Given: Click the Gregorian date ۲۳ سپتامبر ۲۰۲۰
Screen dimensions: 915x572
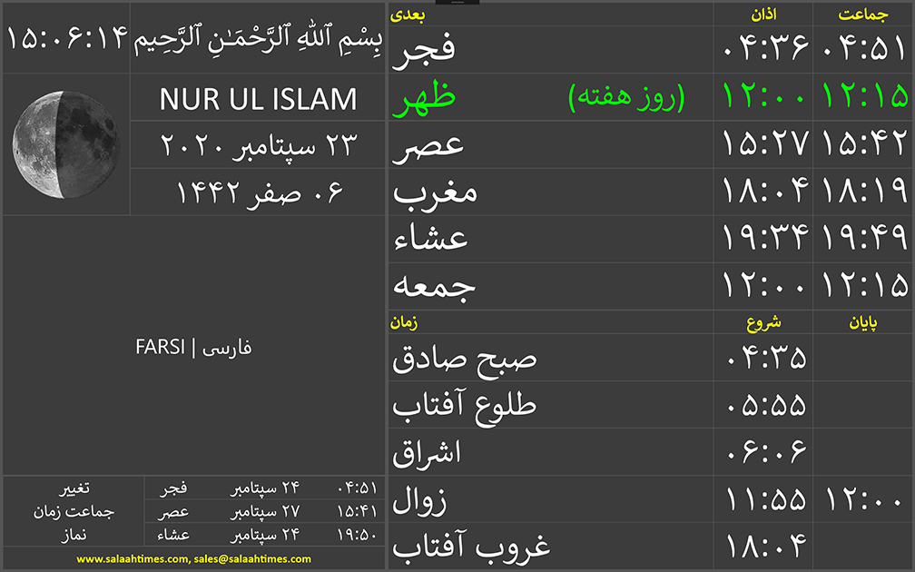Looking at the screenshot, I should click(x=259, y=145).
